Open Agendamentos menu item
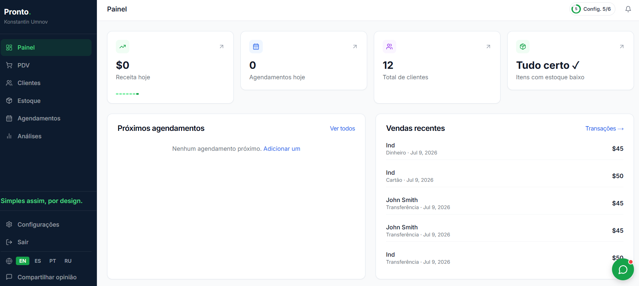This screenshot has height=286, width=639. 46,118
